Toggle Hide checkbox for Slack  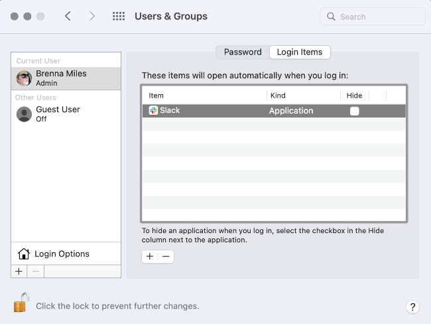point(355,111)
